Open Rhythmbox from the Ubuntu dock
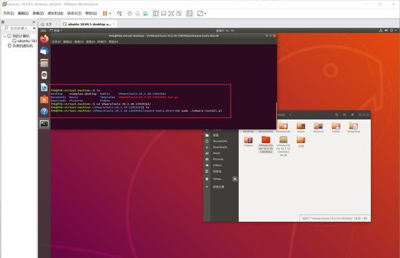 tap(44, 75)
